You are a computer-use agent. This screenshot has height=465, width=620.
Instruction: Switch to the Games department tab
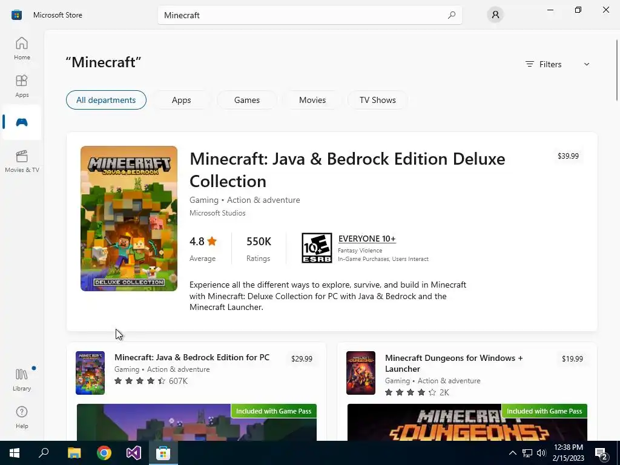pyautogui.click(x=247, y=100)
